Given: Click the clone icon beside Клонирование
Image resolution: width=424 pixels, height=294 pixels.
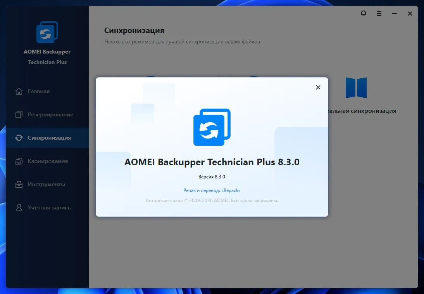Looking at the screenshot, I should [x=19, y=161].
